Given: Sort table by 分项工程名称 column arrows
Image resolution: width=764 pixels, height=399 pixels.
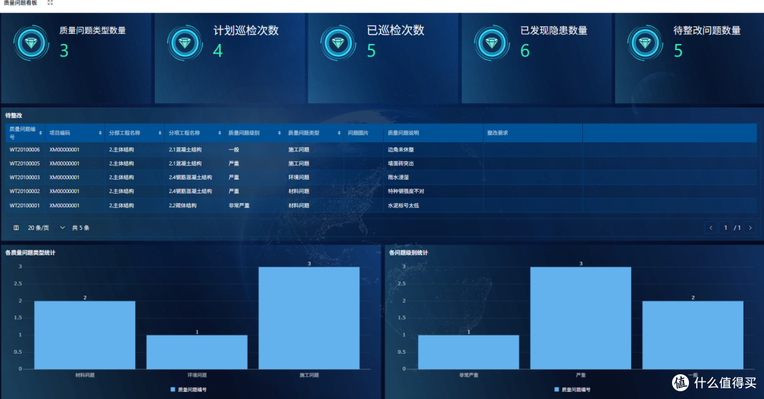Looking at the screenshot, I should 220,133.
